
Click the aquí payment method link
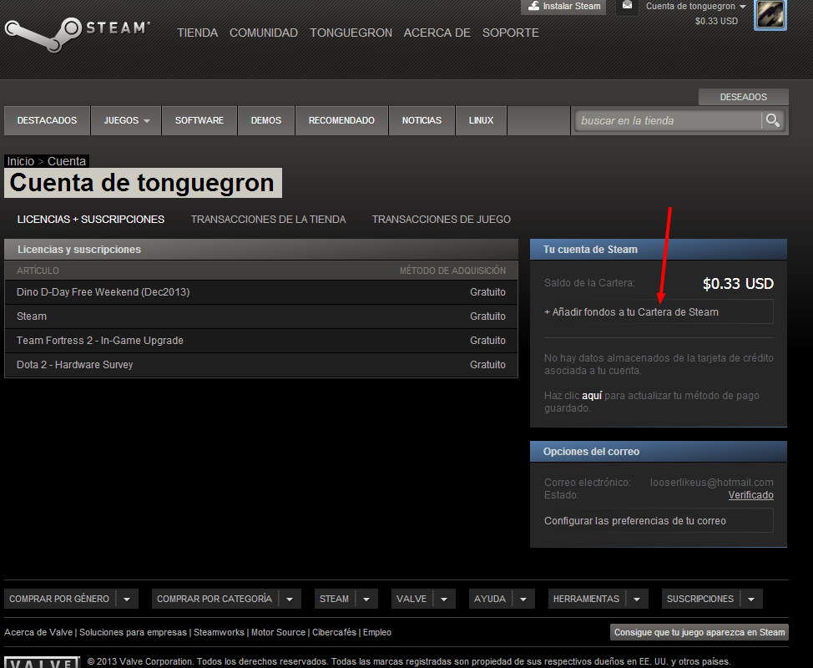(592, 396)
